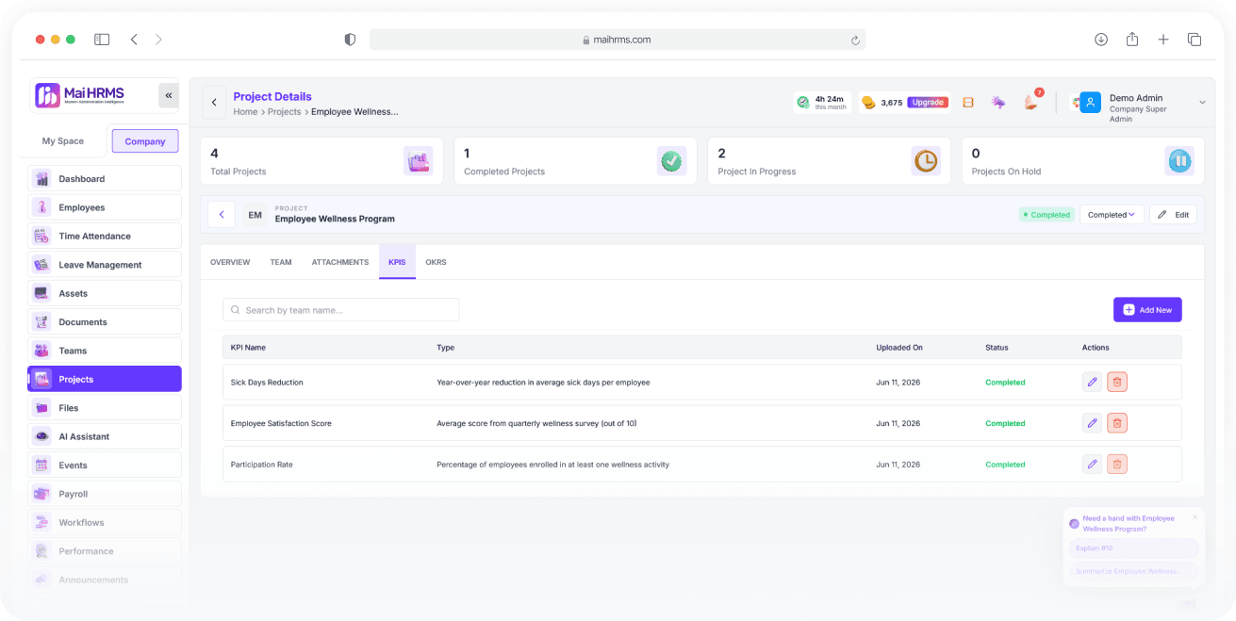The image size is (1236, 621).
Task: Open Leave Management section
Action: 105,265
